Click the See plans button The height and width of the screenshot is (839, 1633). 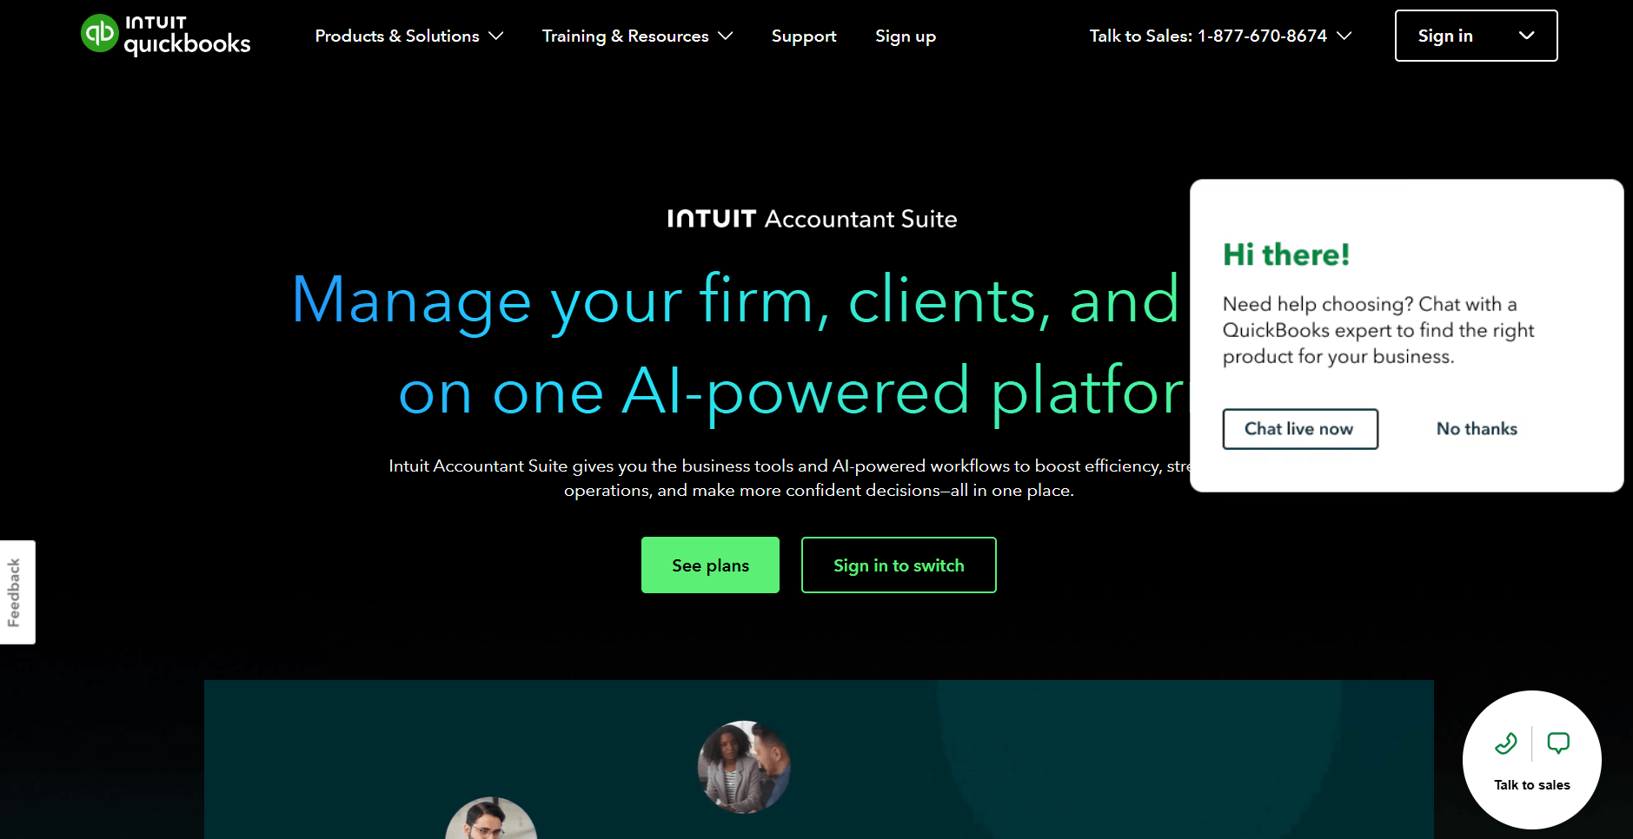(710, 565)
